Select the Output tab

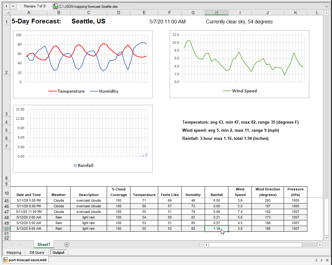point(58,253)
